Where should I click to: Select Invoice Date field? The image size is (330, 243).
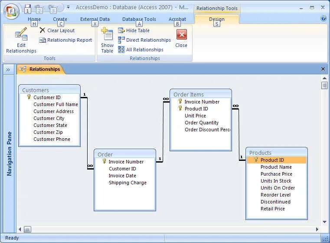coord(125,176)
